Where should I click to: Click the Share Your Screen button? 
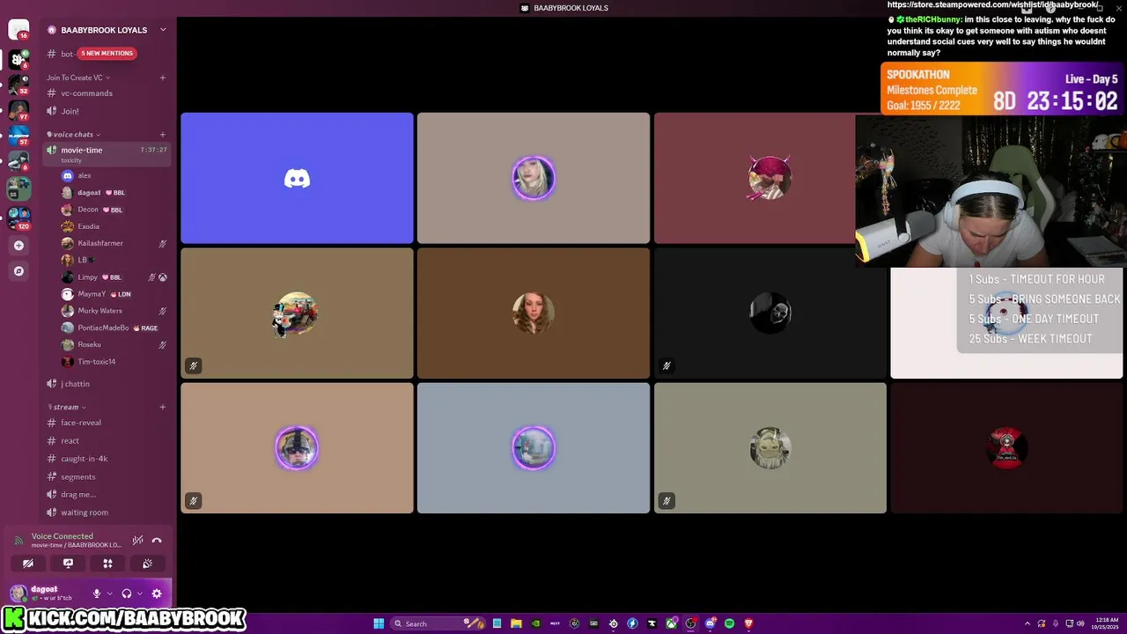[68, 564]
